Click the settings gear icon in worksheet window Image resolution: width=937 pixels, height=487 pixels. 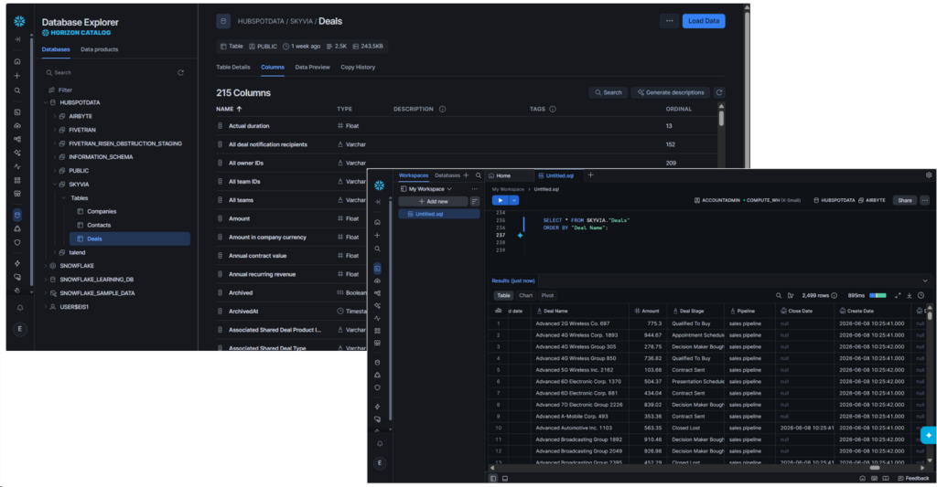click(929, 175)
